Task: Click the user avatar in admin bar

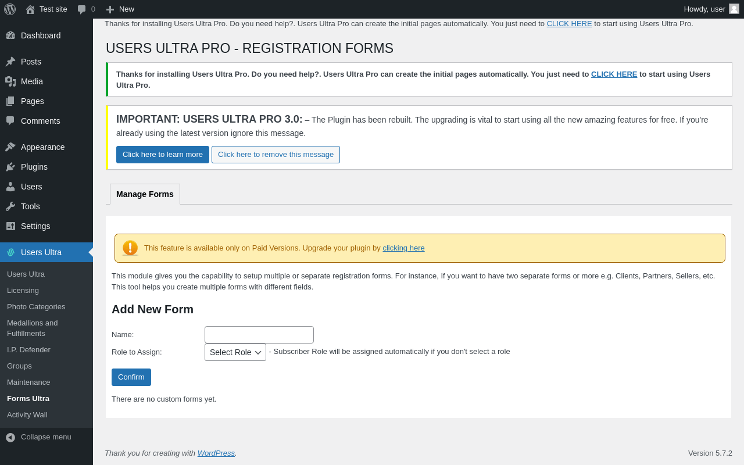Action: point(734,9)
